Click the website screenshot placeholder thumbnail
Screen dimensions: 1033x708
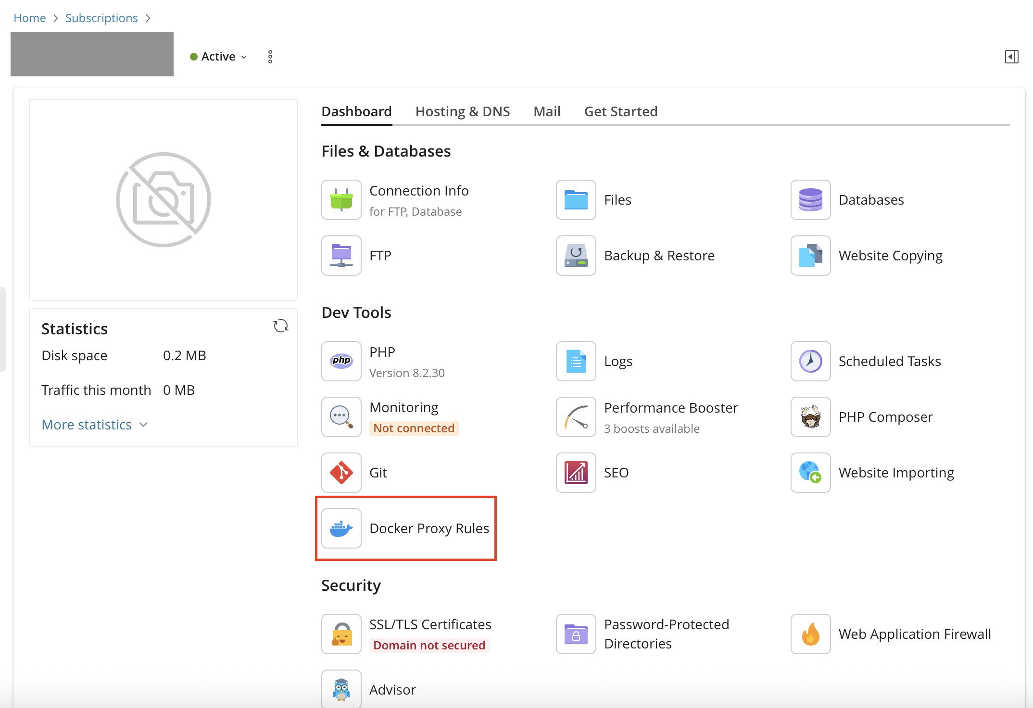point(164,200)
